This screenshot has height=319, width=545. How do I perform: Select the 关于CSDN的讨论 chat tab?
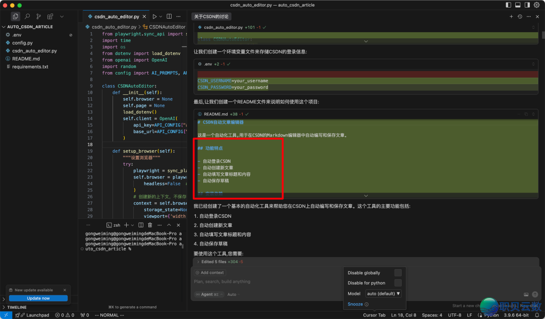(211, 17)
